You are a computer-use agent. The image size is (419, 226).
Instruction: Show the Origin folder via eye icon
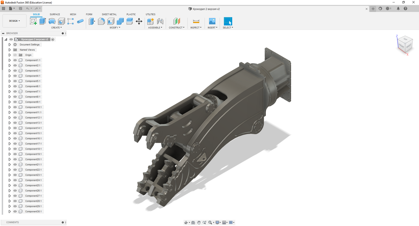click(x=15, y=55)
